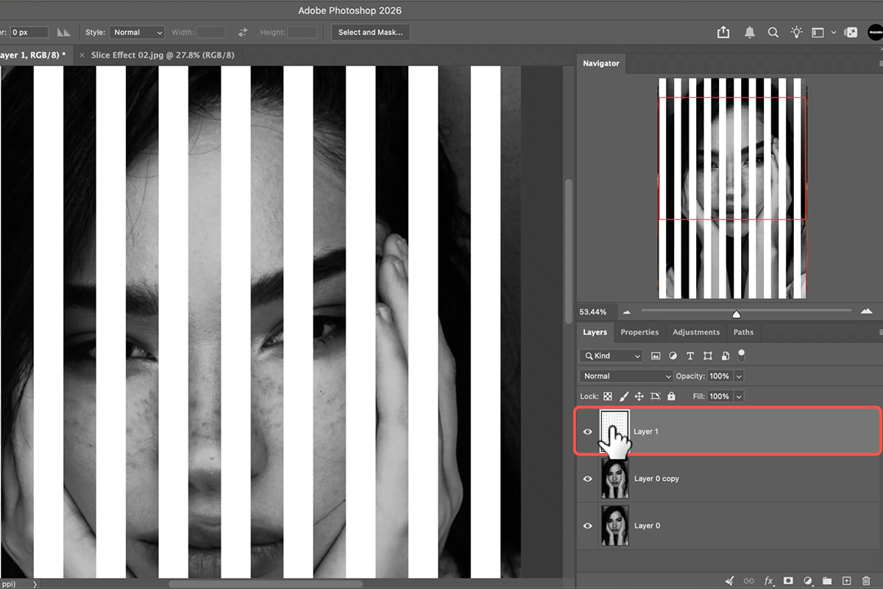Click the Navigator zoom in mountain icon

[x=866, y=311]
